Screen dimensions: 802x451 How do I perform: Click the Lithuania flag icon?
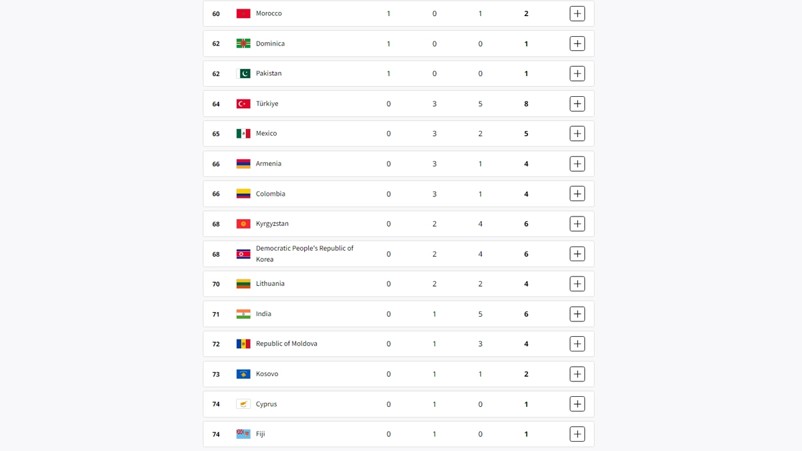(243, 284)
